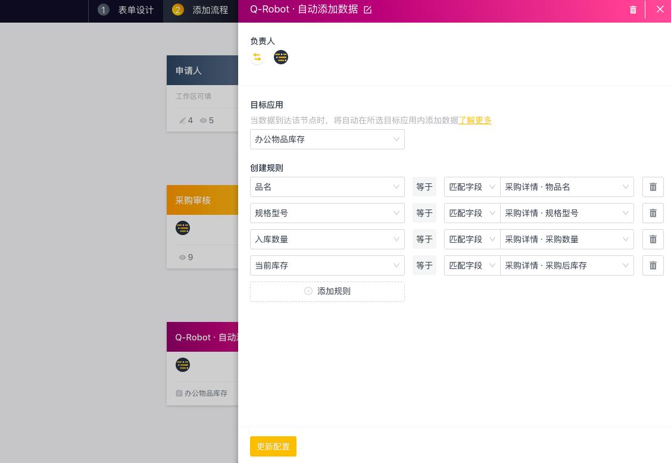Open the 品名 field dropdown
The image size is (671, 463).
[327, 187]
